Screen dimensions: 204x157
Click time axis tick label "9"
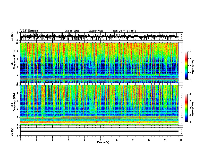(165, 140)
